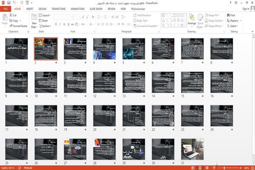Switch to Normal view in the status bar
The height and width of the screenshot is (170, 255).
[193, 168]
